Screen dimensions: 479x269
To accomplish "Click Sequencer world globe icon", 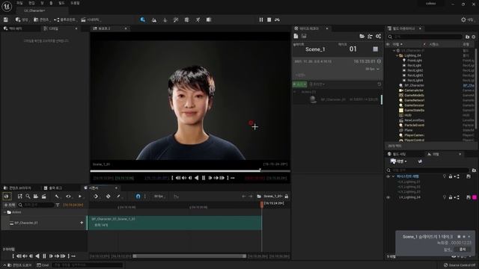I will click(x=6, y=197).
